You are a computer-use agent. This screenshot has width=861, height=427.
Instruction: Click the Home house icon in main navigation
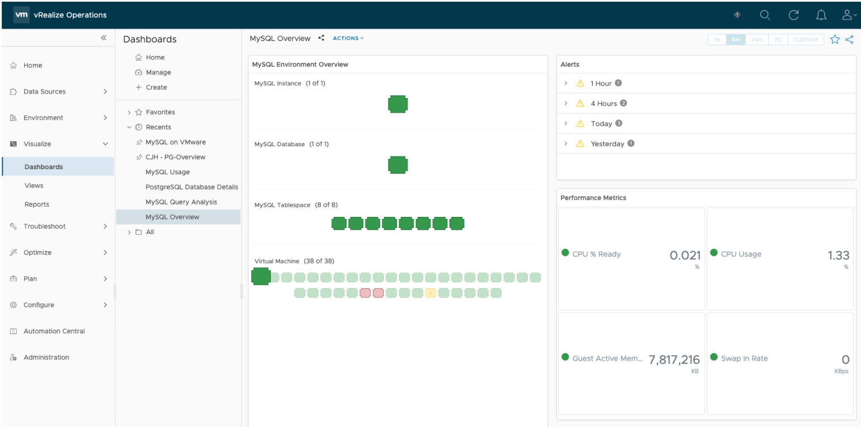pos(13,66)
